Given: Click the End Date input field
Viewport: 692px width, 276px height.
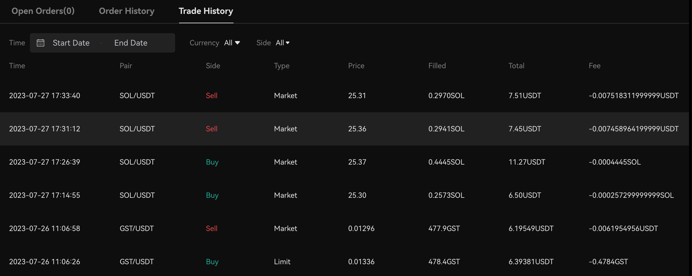Looking at the screenshot, I should pos(131,43).
